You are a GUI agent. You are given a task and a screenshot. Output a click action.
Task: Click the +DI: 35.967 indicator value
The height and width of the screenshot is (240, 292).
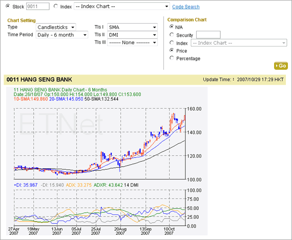(26, 185)
